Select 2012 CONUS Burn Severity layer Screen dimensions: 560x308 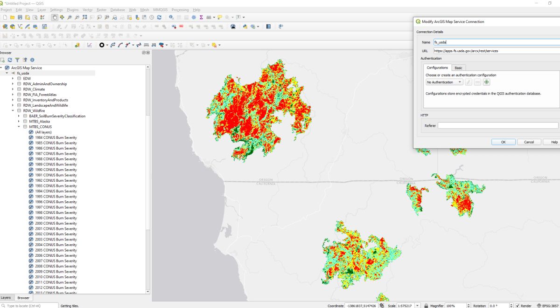pos(56,287)
